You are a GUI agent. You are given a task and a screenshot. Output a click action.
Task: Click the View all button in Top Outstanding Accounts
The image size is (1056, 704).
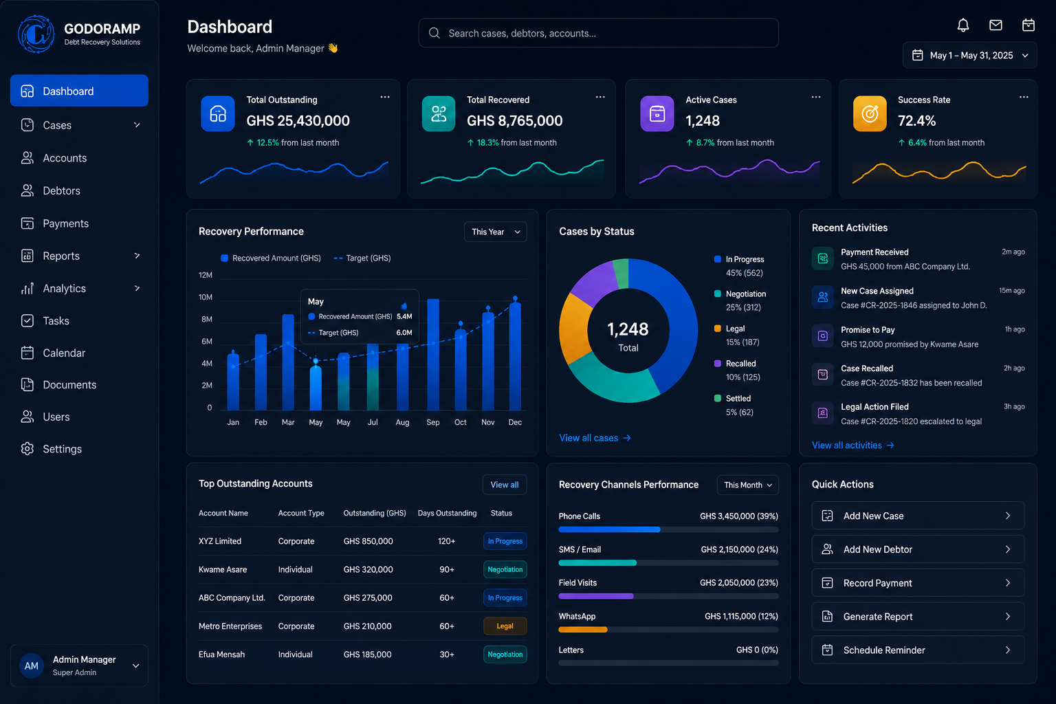click(505, 485)
